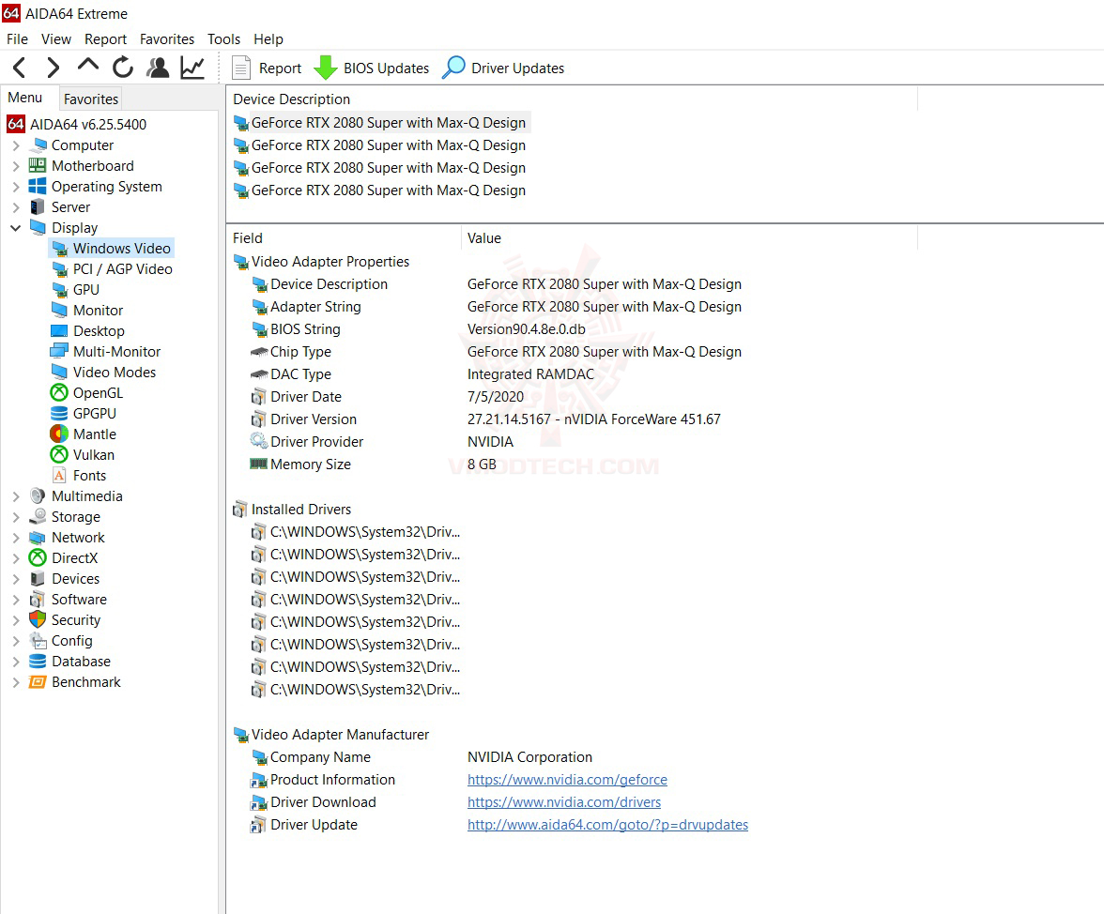Select the GPGPU icon in Display
Screen dimensions: 1104x914
tap(59, 414)
